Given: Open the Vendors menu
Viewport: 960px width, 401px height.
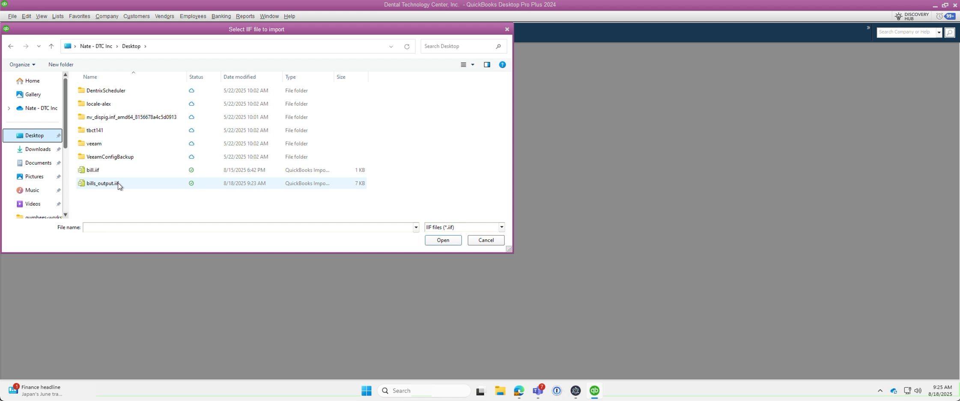Looking at the screenshot, I should tap(164, 16).
